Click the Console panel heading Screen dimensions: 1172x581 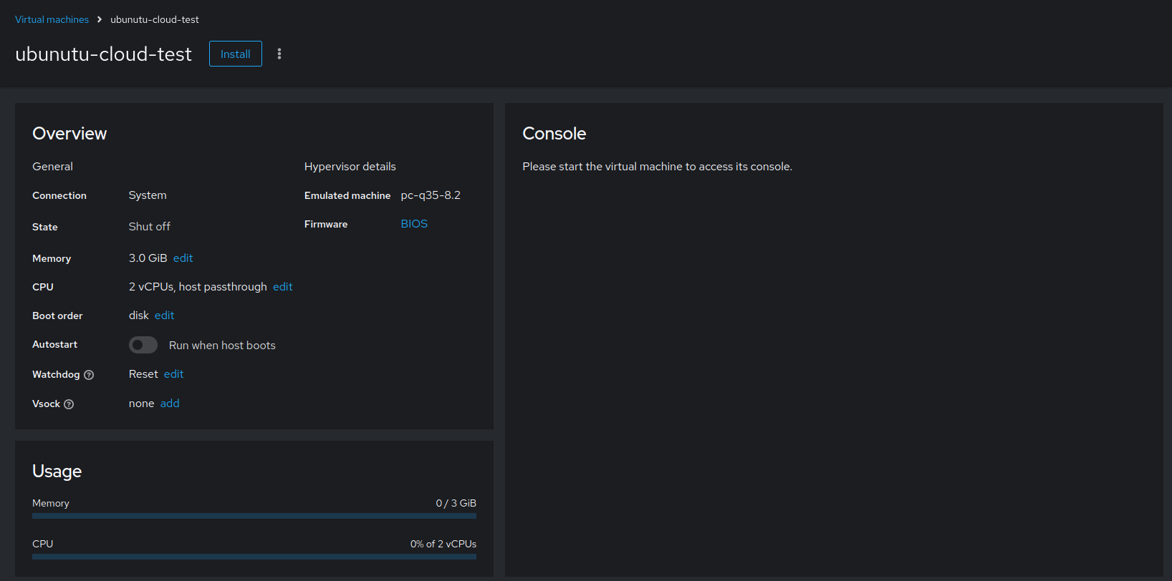click(554, 134)
